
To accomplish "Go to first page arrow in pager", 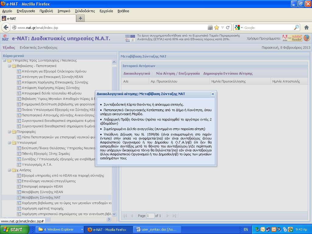I will pos(125,216).
